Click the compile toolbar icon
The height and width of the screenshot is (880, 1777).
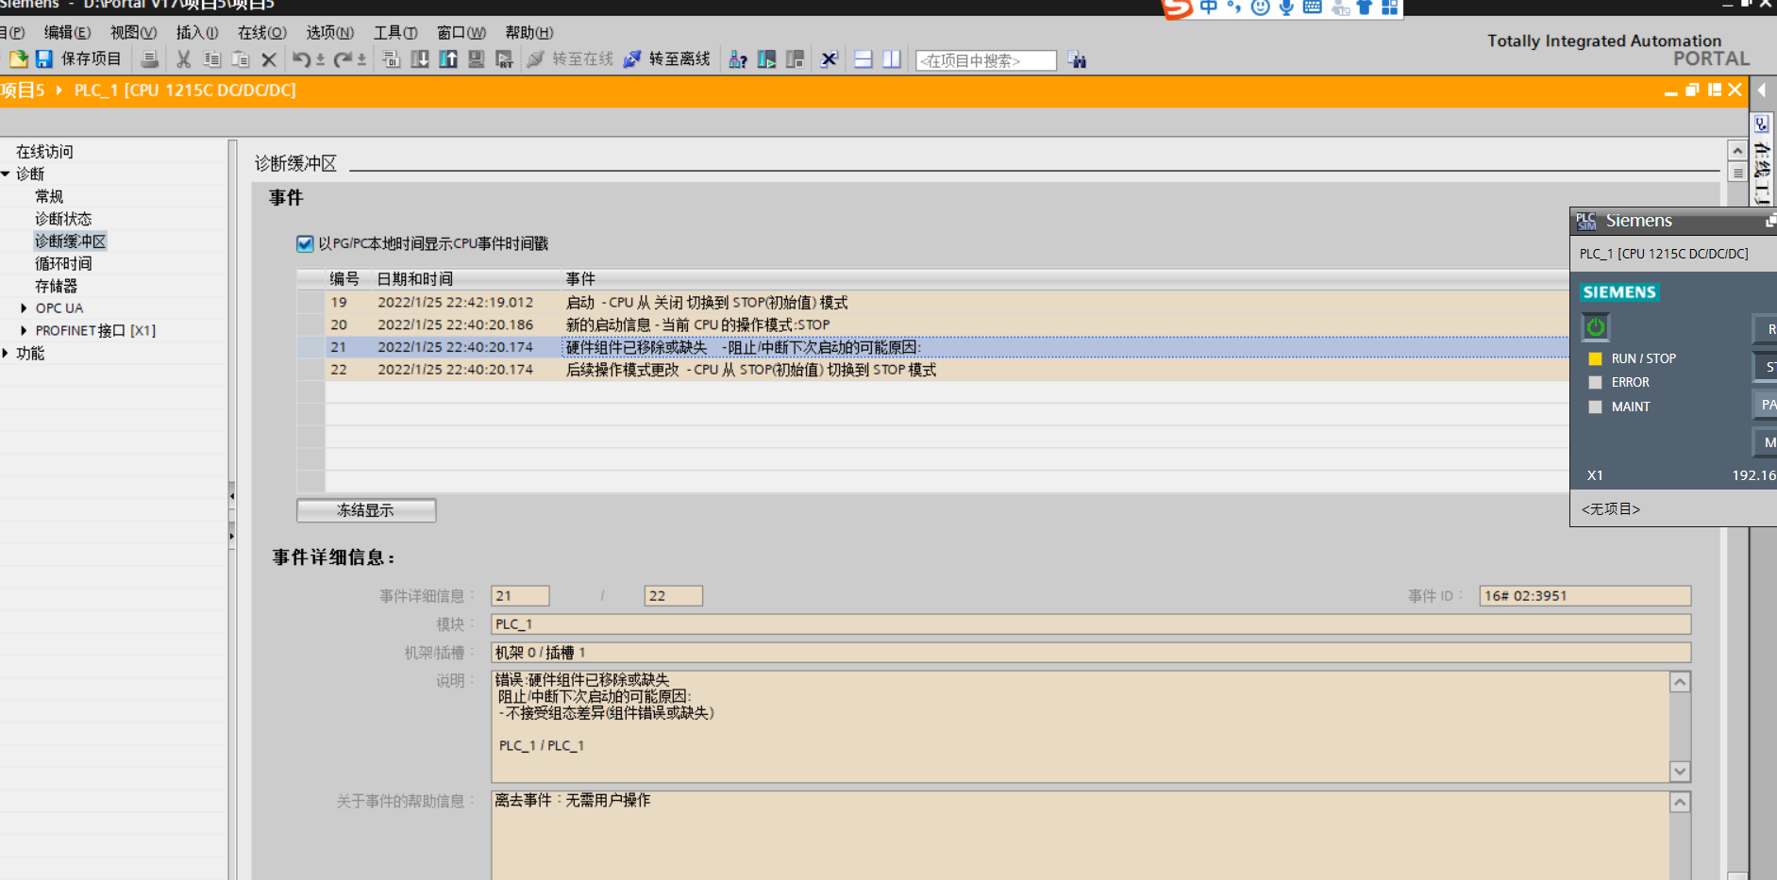point(392,59)
